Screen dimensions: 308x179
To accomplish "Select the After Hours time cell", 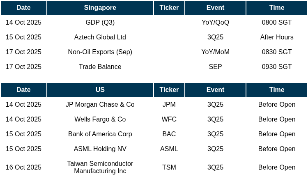I will (x=276, y=37).
